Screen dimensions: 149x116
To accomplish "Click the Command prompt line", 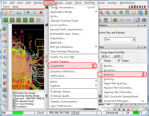I will [22, 107].
